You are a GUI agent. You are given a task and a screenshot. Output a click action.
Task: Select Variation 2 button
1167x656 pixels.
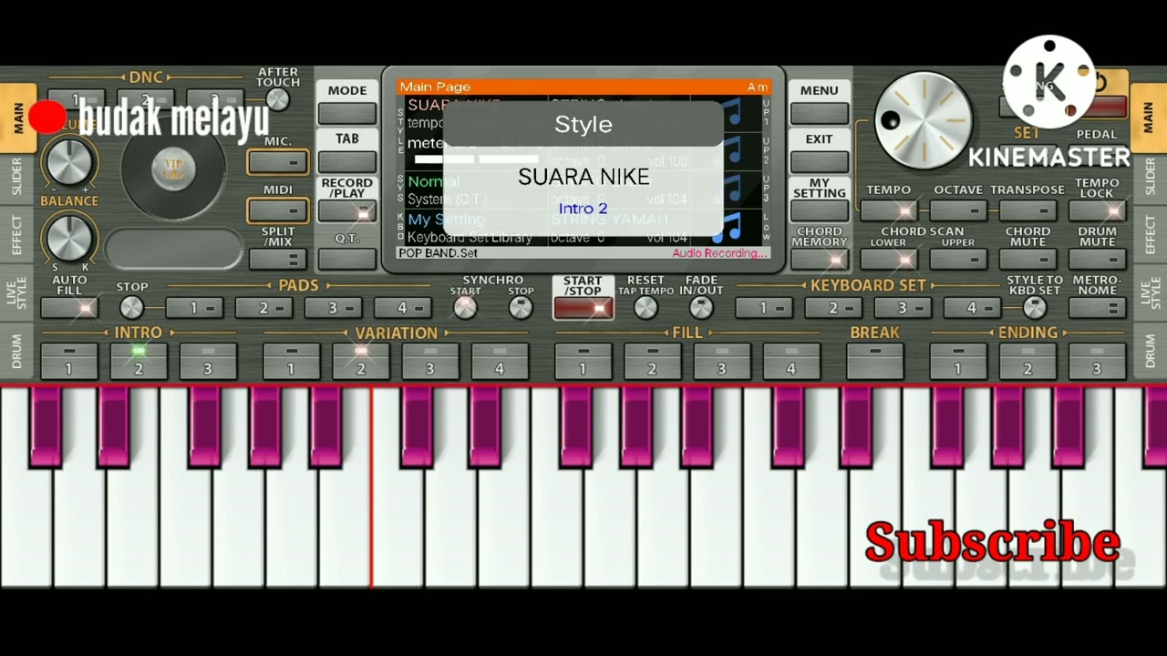coord(361,361)
